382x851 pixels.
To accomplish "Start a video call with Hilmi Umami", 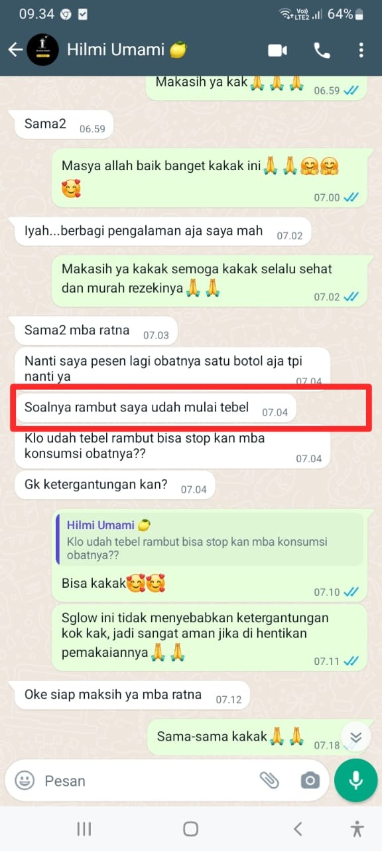I will (277, 51).
